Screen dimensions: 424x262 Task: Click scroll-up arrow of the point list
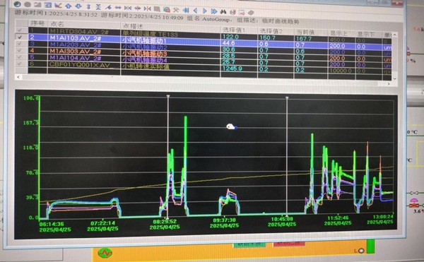click(x=394, y=35)
